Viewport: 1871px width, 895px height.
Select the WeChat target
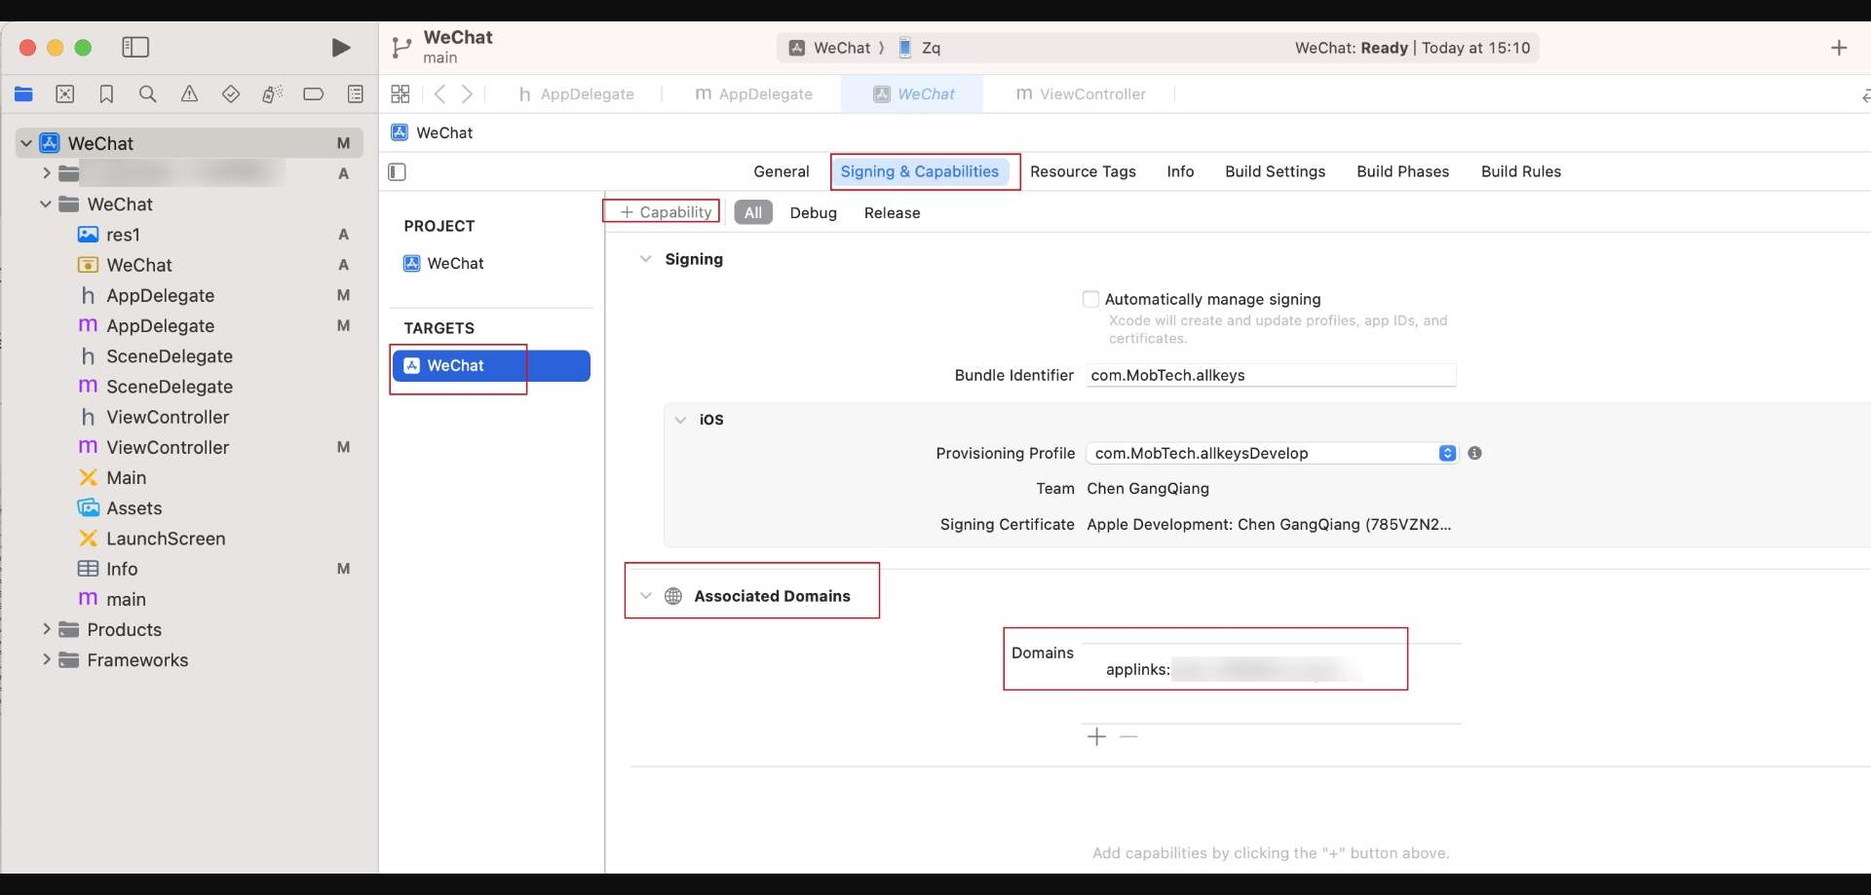click(491, 366)
